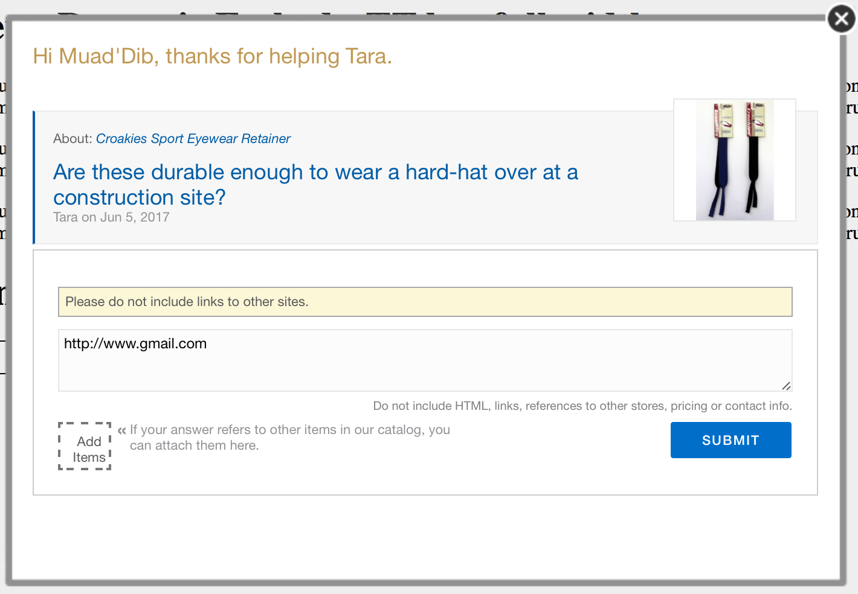The image size is (858, 594).
Task: Click the "Do not include HTML" note
Action: tap(582, 406)
